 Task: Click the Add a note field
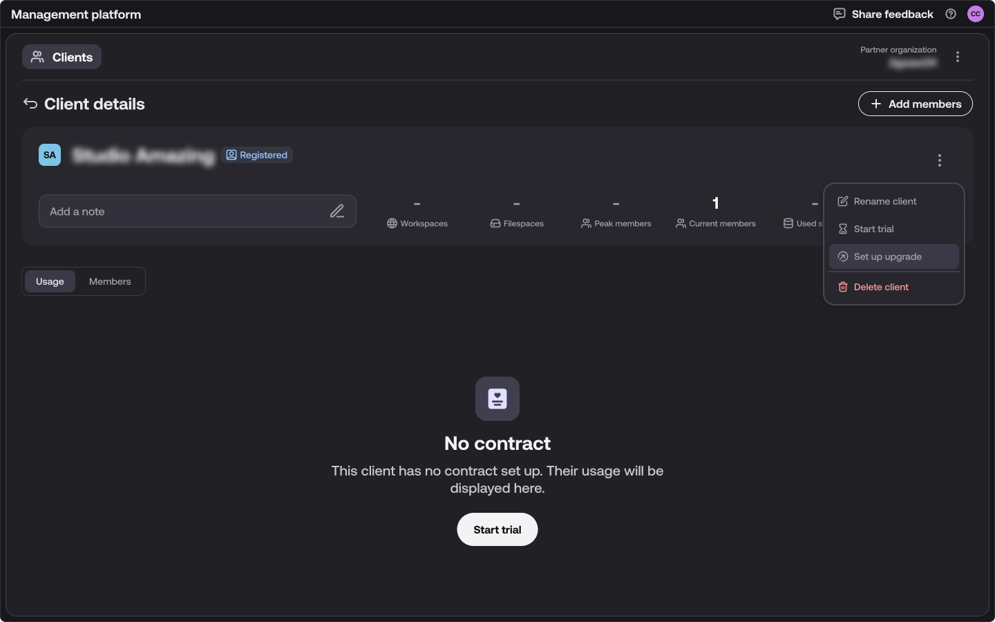click(198, 211)
